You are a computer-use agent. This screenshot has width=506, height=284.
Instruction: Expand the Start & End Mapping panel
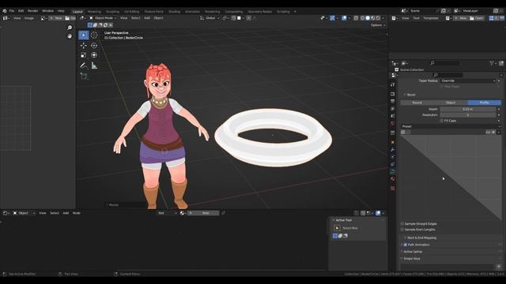tap(421, 237)
